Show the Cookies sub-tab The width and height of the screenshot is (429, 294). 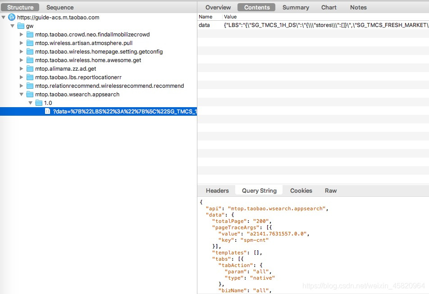[301, 191]
